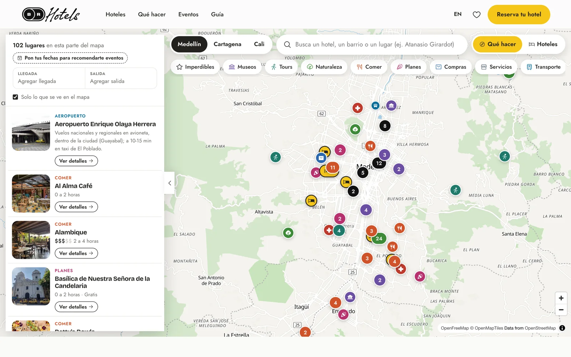Image resolution: width=571 pixels, height=357 pixels.
Task: Click the black cluster marker showing 8
Action: tap(385, 126)
